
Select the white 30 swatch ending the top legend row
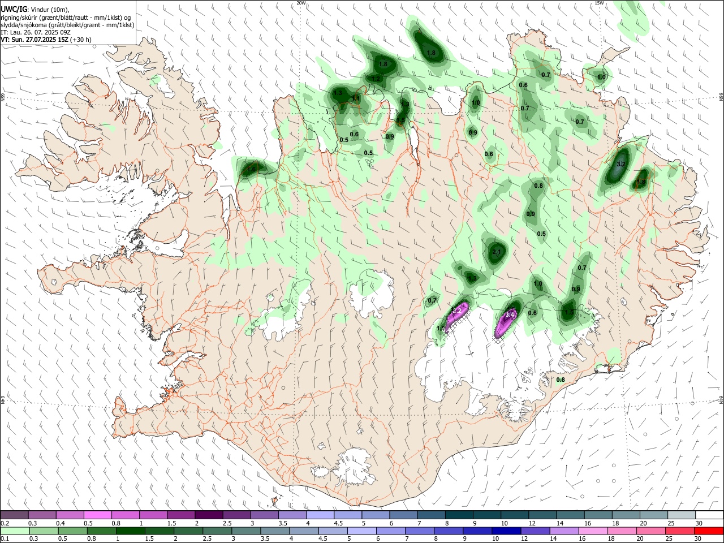pos(709,515)
